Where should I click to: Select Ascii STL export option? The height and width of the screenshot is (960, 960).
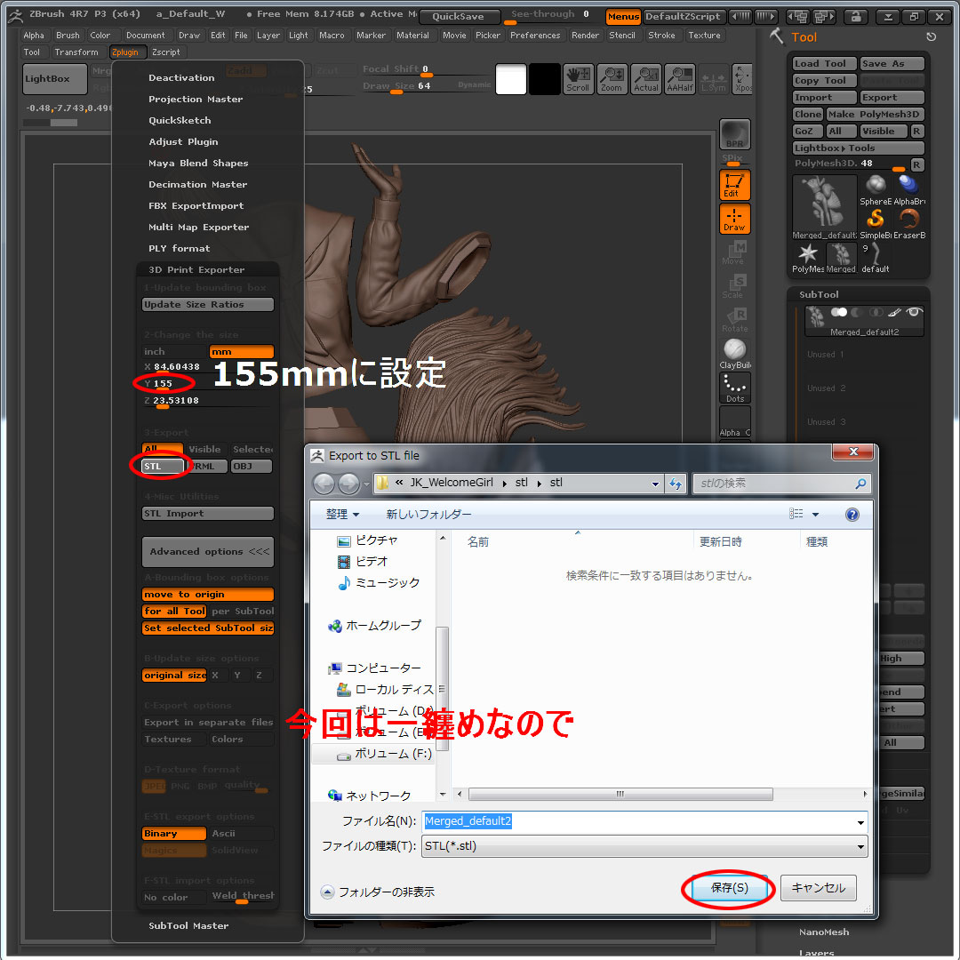(242, 833)
